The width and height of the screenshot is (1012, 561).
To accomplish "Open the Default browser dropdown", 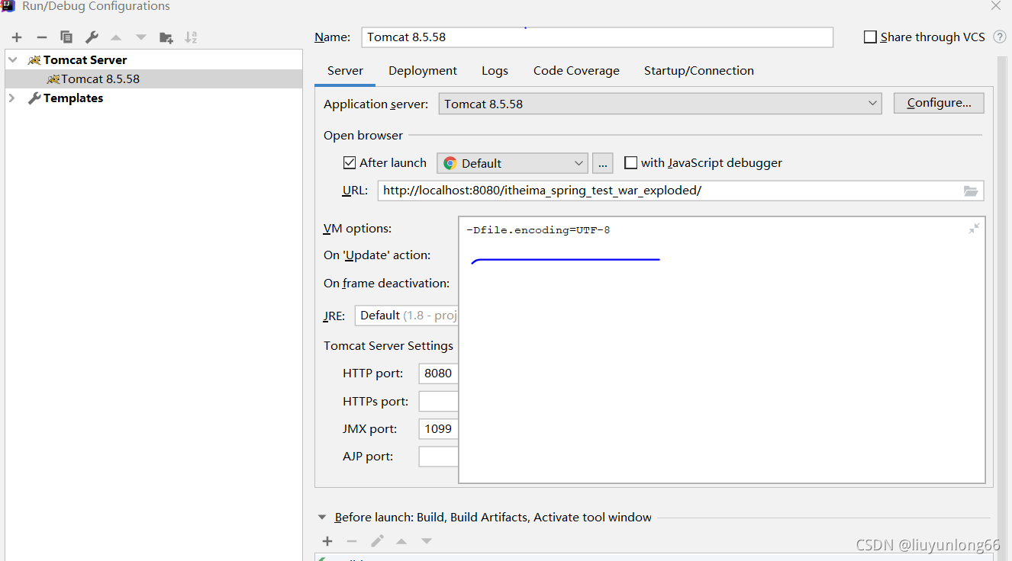I will 512,163.
